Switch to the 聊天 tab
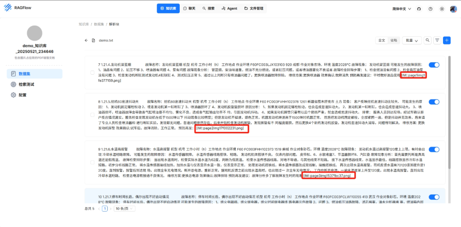Screen dimensions: 461x227 coord(189,9)
